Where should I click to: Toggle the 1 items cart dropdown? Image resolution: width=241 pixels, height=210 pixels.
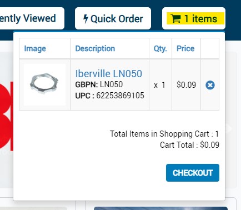coord(194,18)
